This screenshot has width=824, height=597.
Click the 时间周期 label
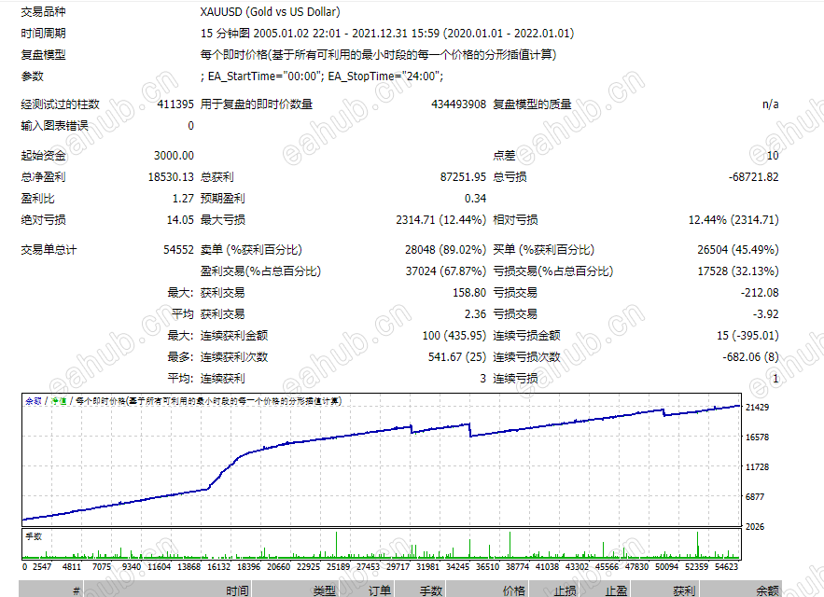pos(43,33)
